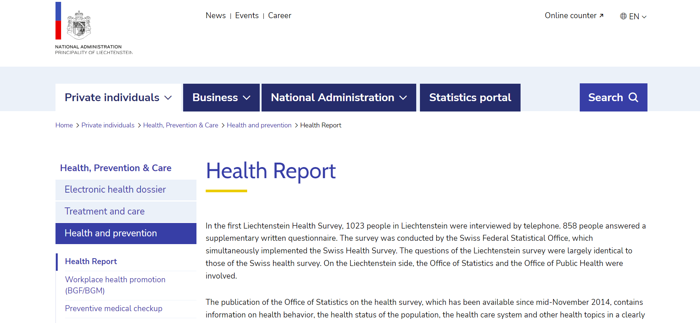Navigate to Private individuals breadcrumb
This screenshot has height=323, width=700.
click(x=108, y=125)
